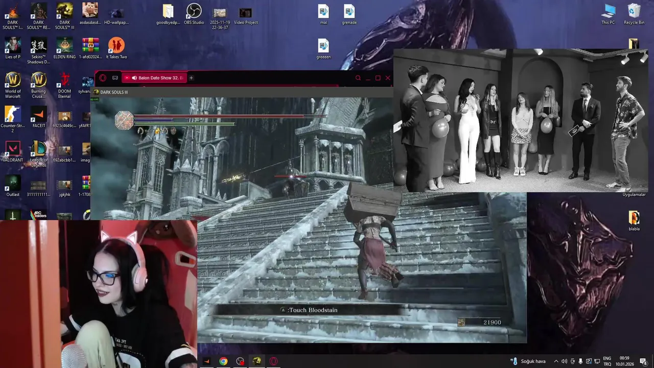Open the GX Corner gamepad icon in Opera
The width and height of the screenshot is (654, 368).
pyautogui.click(x=115, y=78)
